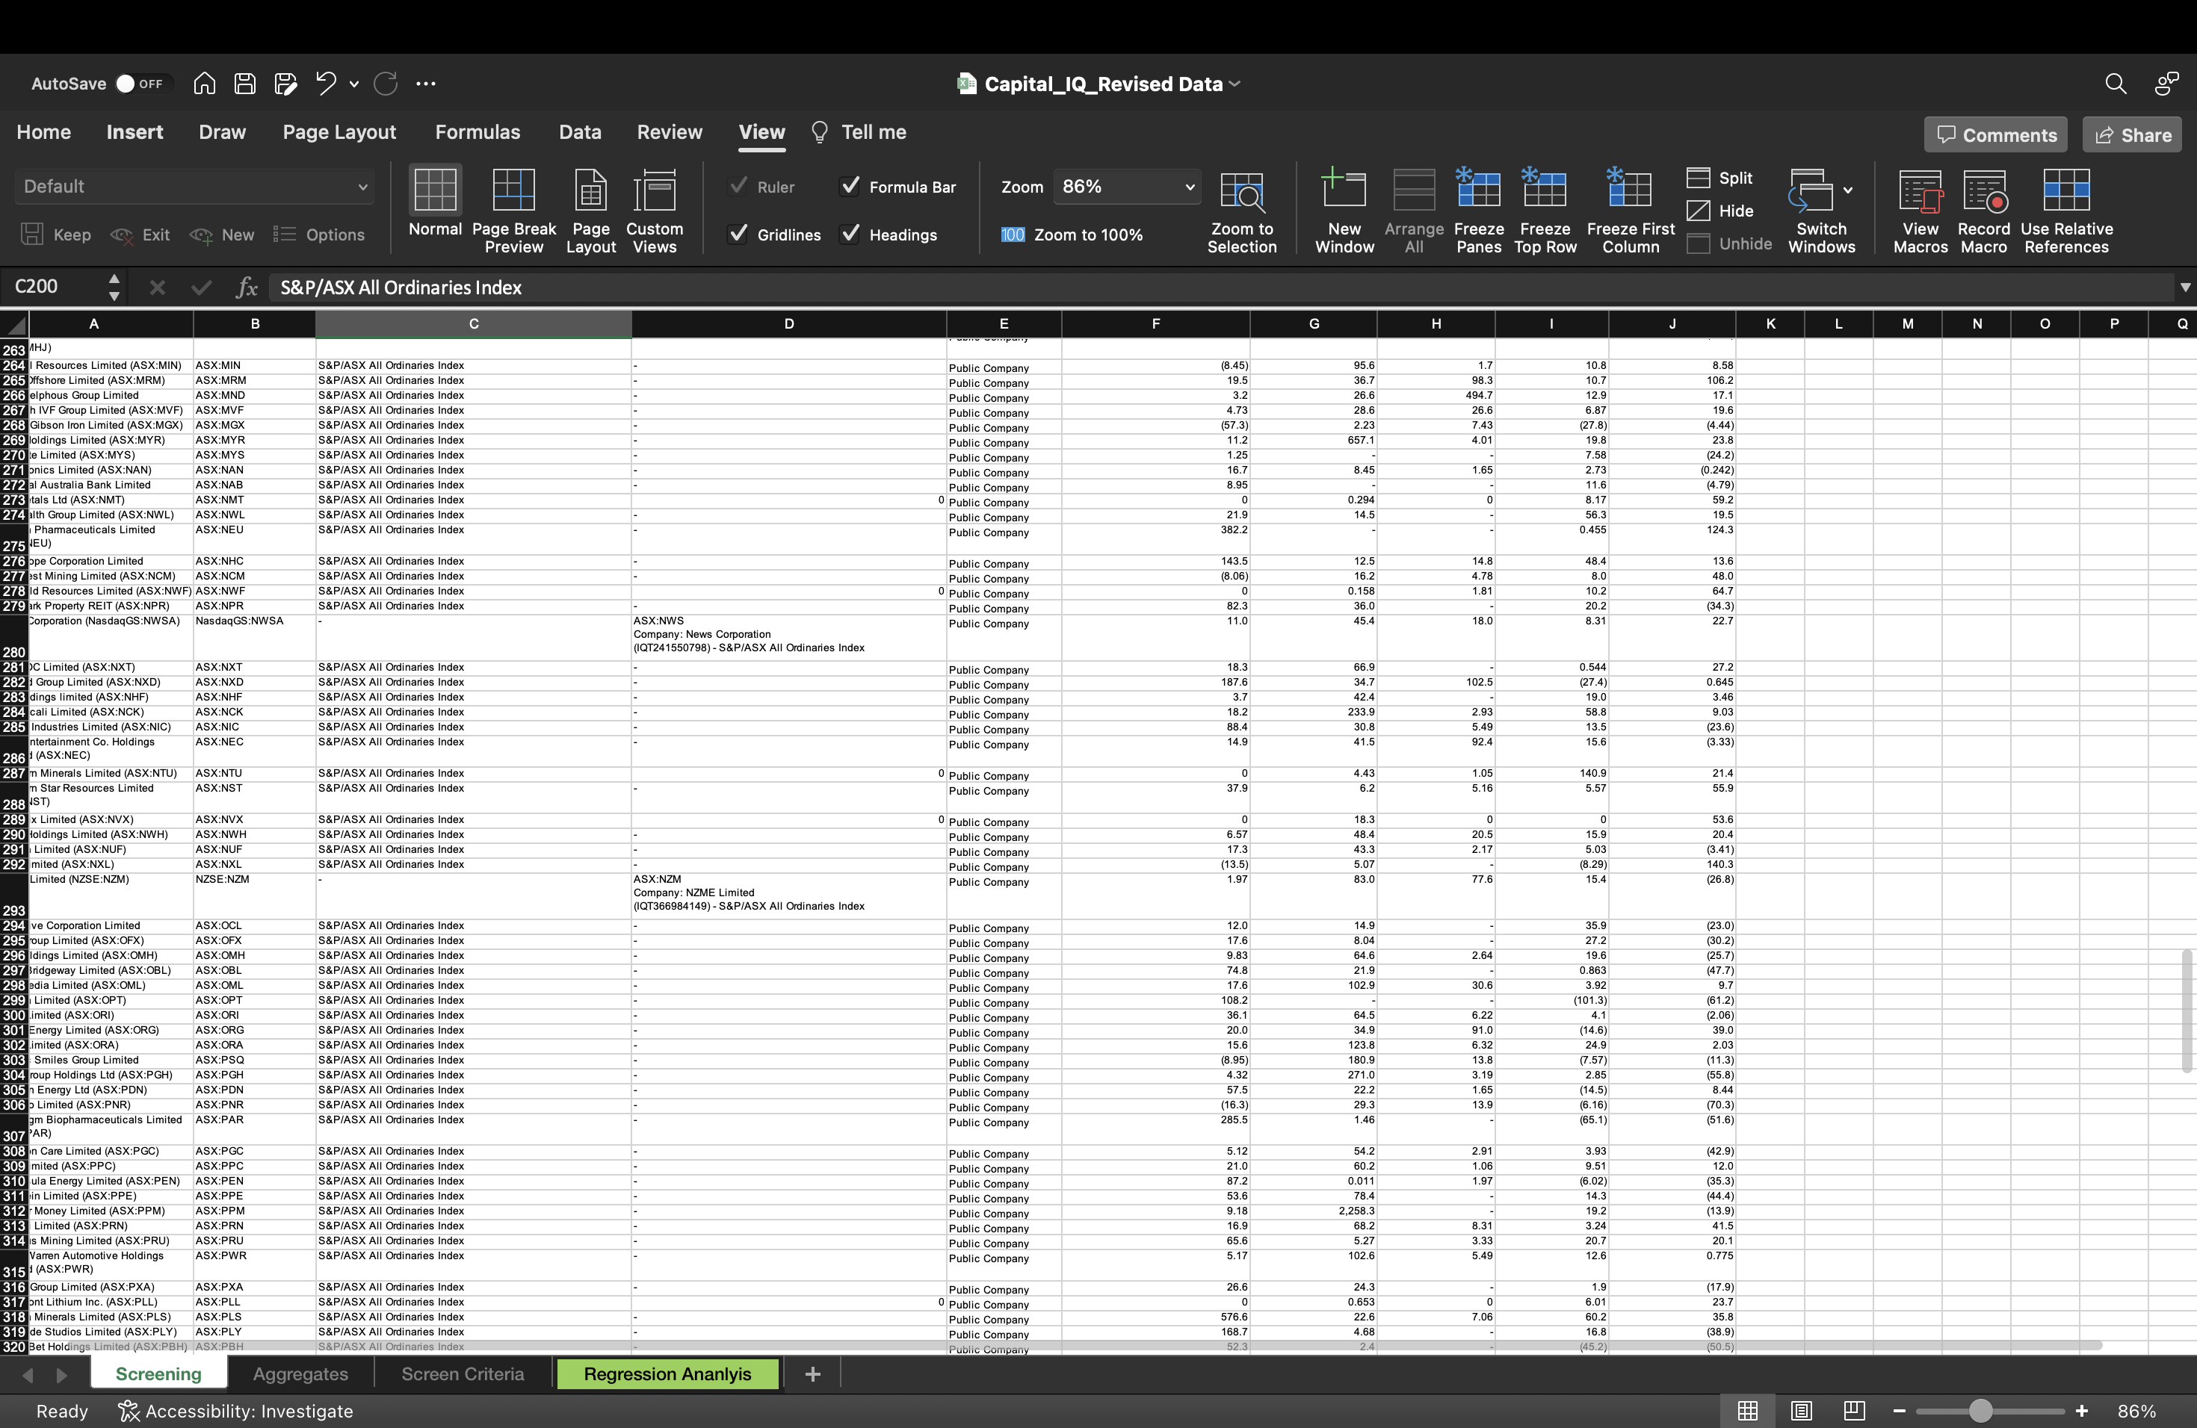Open the Zoom percentage dropdown
2197x1428 pixels.
pyautogui.click(x=1189, y=187)
